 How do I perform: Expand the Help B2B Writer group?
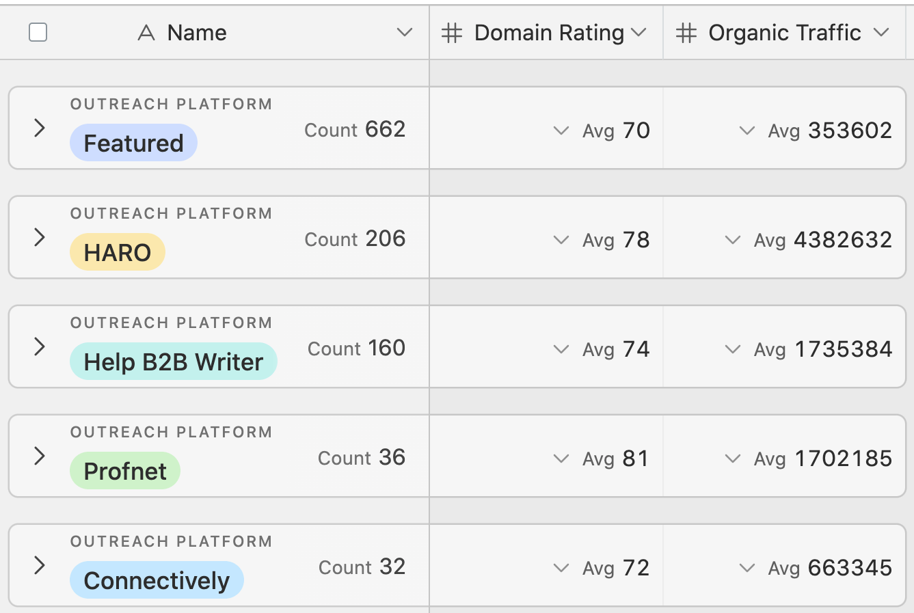(x=40, y=346)
